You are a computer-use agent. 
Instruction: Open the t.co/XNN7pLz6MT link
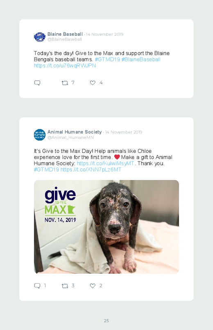pos(91,170)
